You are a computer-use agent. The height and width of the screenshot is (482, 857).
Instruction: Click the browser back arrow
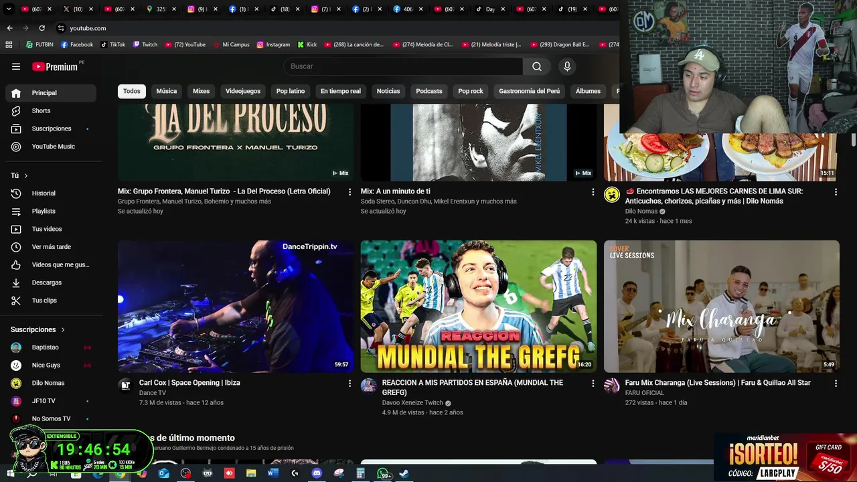pos(9,28)
